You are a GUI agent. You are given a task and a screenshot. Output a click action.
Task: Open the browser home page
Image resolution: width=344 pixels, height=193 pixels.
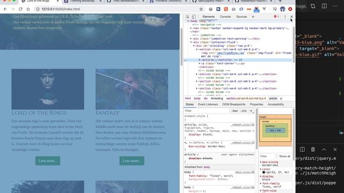pos(28,9)
